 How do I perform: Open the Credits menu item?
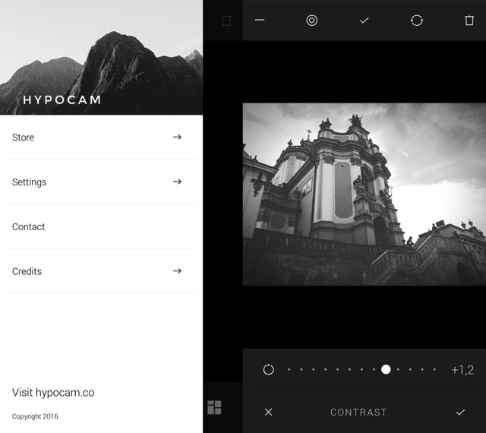point(27,271)
